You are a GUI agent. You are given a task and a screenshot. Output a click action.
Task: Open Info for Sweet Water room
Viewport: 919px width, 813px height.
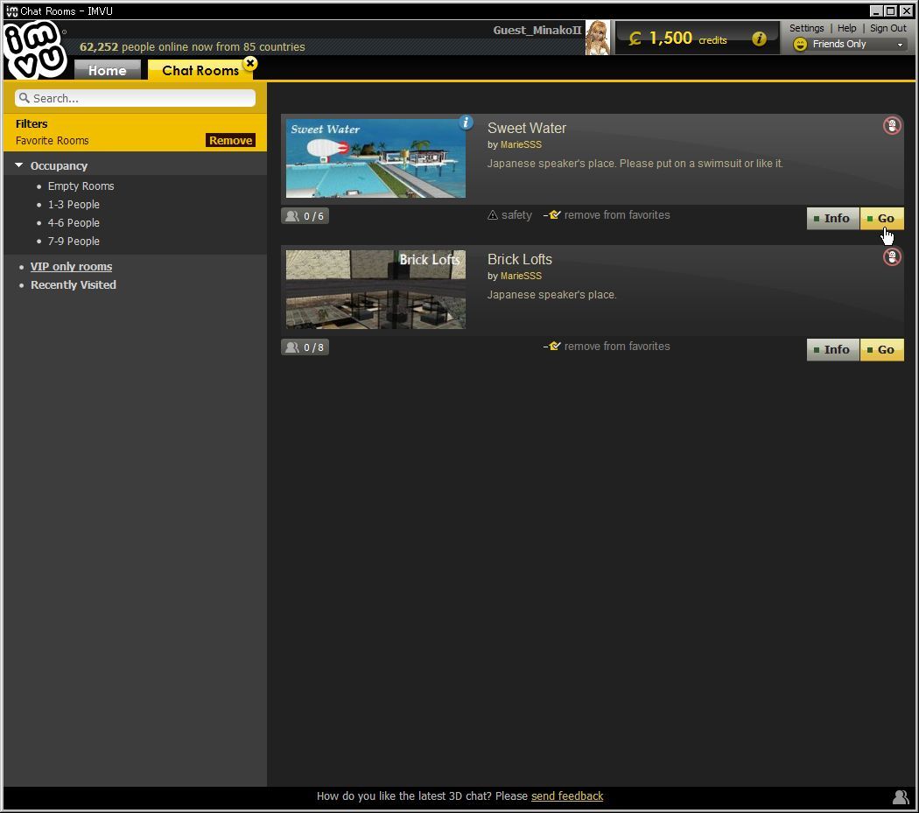click(833, 219)
